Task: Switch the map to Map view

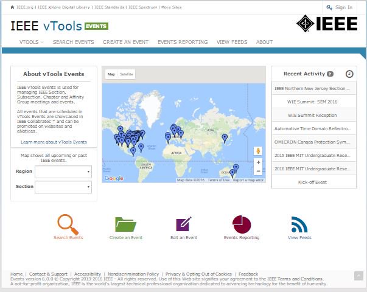Action: pyautogui.click(x=111, y=74)
